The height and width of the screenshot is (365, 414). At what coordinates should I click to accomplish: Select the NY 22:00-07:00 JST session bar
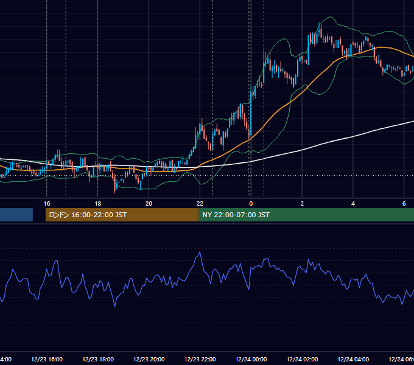[306, 215]
